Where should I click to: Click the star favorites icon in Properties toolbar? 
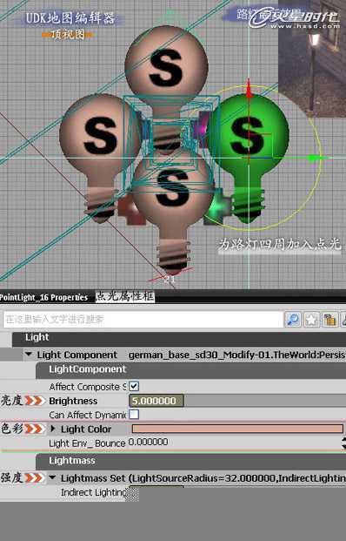click(x=311, y=320)
